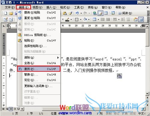Viewport: 150px width, 116px height.
Task: Click Distribute Rows Evenly icon
Action: click(123, 19)
